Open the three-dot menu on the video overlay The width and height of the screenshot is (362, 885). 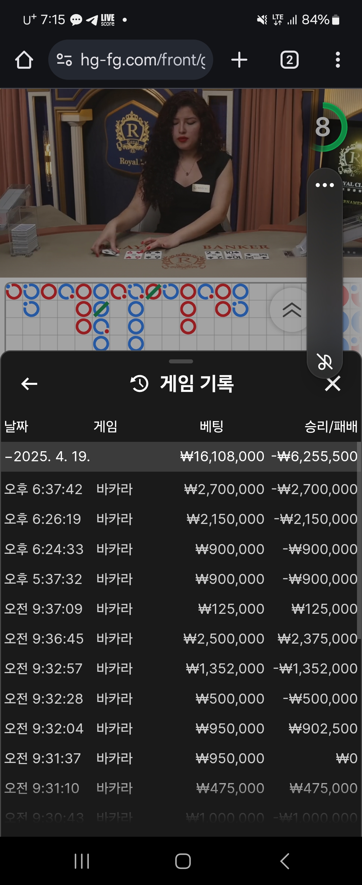pos(324,185)
